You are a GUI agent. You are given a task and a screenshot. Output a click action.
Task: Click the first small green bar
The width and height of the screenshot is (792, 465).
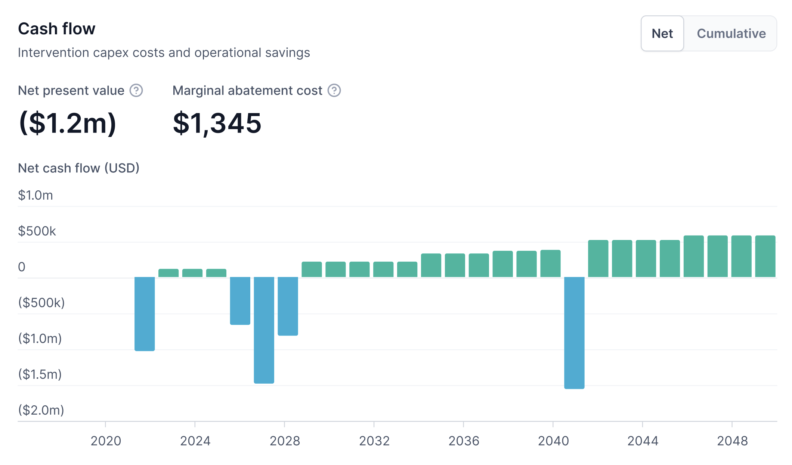[x=168, y=273]
